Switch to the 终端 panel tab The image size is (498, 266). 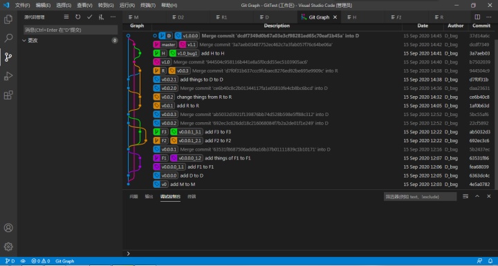click(192, 196)
